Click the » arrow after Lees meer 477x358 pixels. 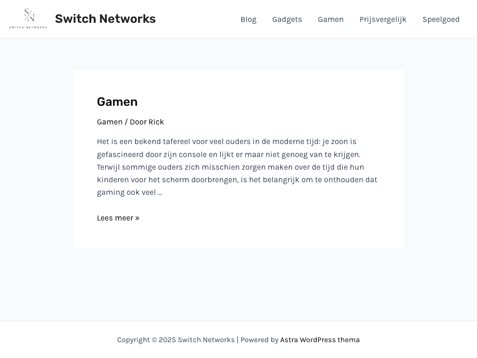tap(137, 218)
